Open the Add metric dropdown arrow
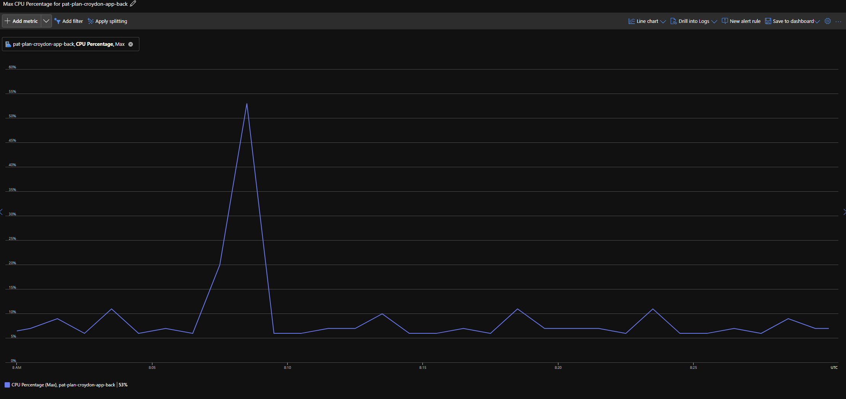Screen dimensions: 846x399 [x=46, y=21]
